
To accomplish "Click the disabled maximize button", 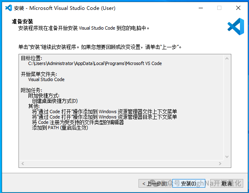I will pos(219,8).
